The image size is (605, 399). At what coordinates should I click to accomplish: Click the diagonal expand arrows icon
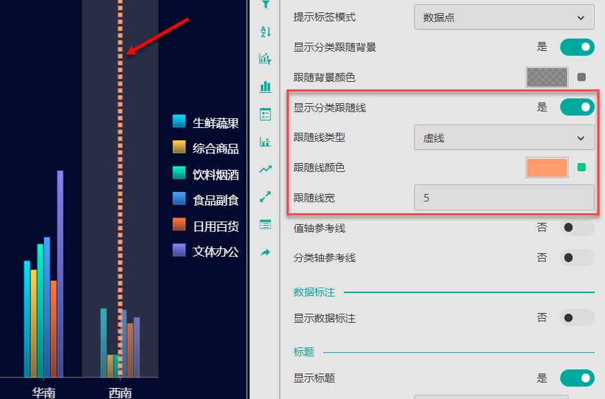(265, 197)
